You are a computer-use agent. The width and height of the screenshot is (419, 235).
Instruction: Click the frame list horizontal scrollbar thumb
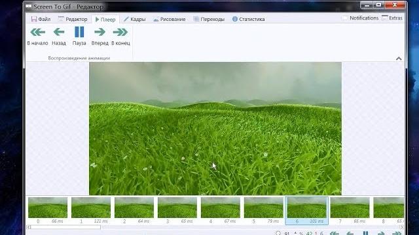tap(65, 227)
